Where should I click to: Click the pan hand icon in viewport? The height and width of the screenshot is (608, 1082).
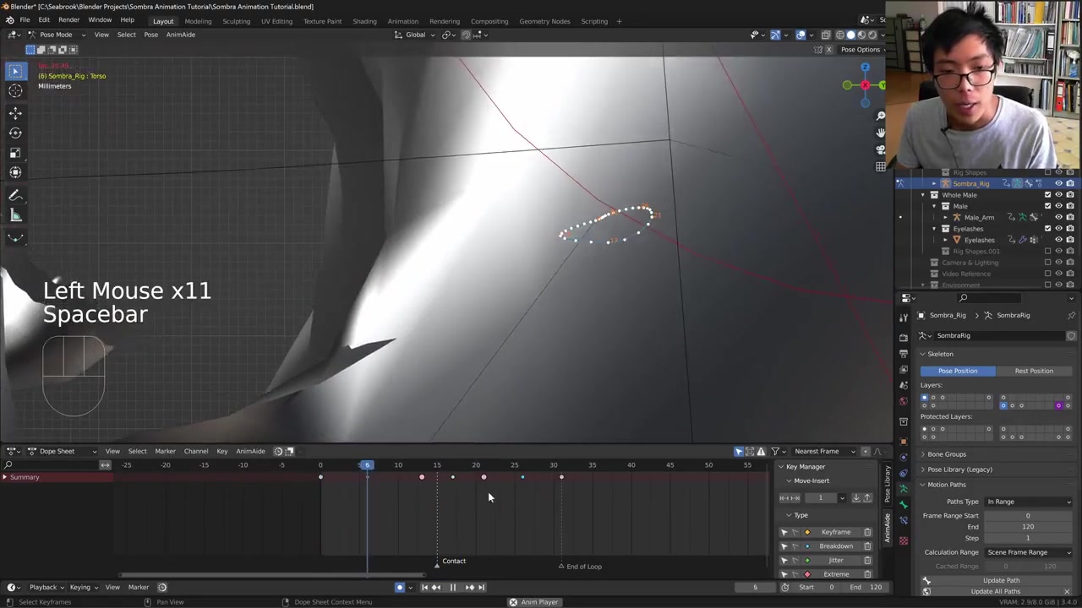point(880,133)
